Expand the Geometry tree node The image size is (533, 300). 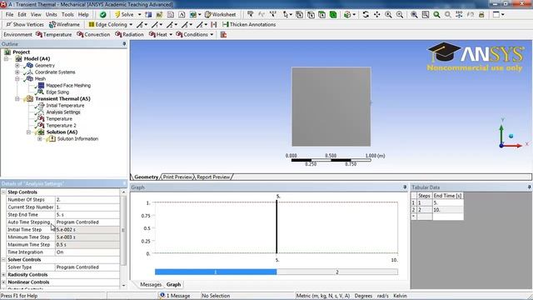[x=17, y=65]
